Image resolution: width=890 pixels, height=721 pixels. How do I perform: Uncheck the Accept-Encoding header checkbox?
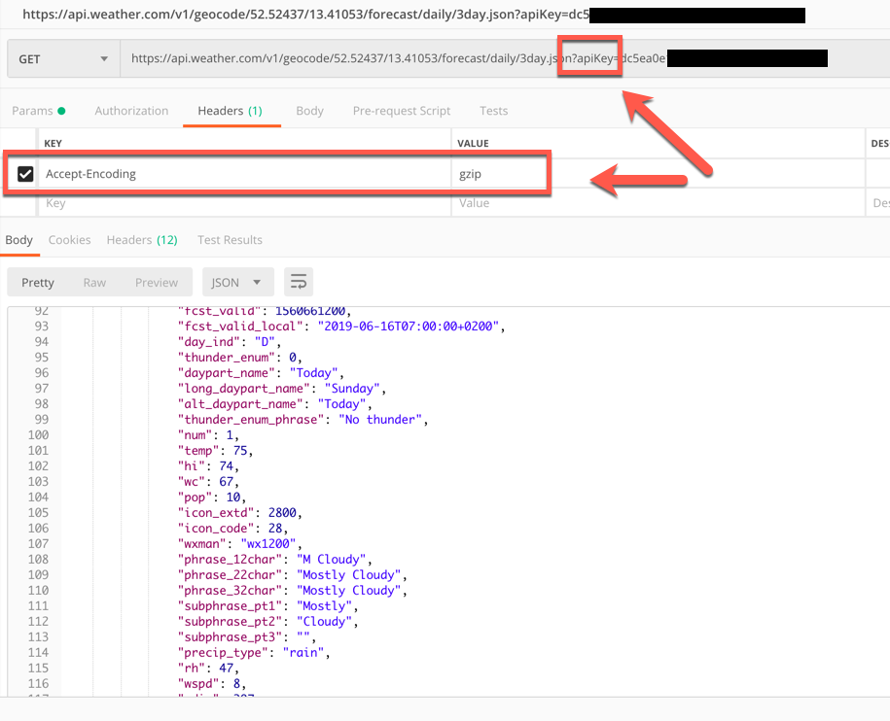(25, 174)
